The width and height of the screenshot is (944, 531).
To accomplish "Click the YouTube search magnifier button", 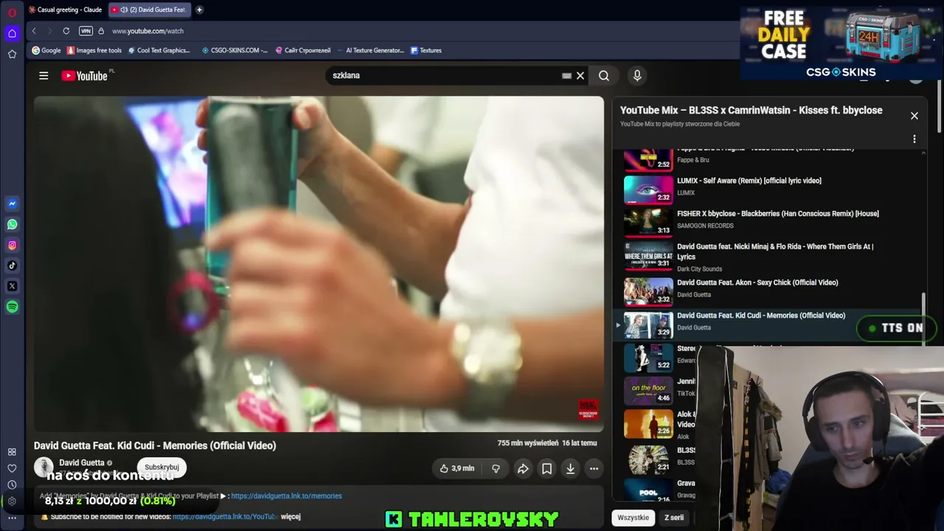I will point(604,75).
